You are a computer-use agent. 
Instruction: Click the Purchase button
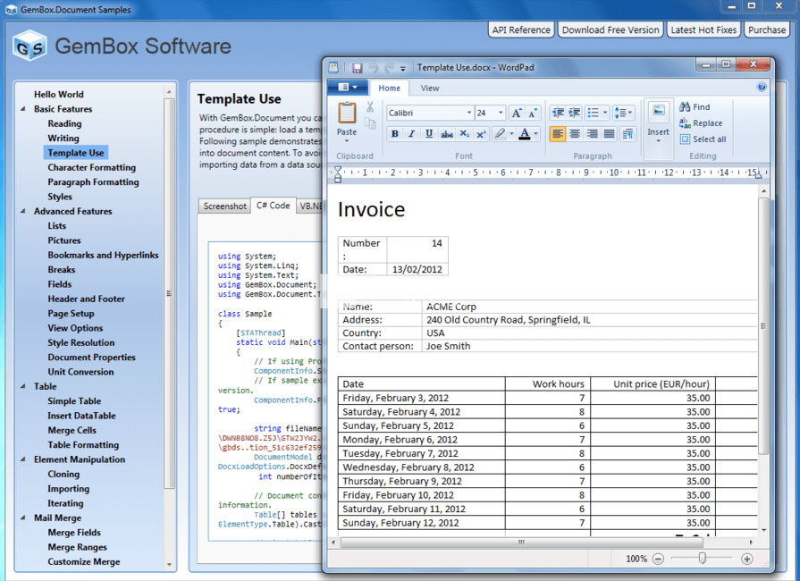tap(767, 30)
